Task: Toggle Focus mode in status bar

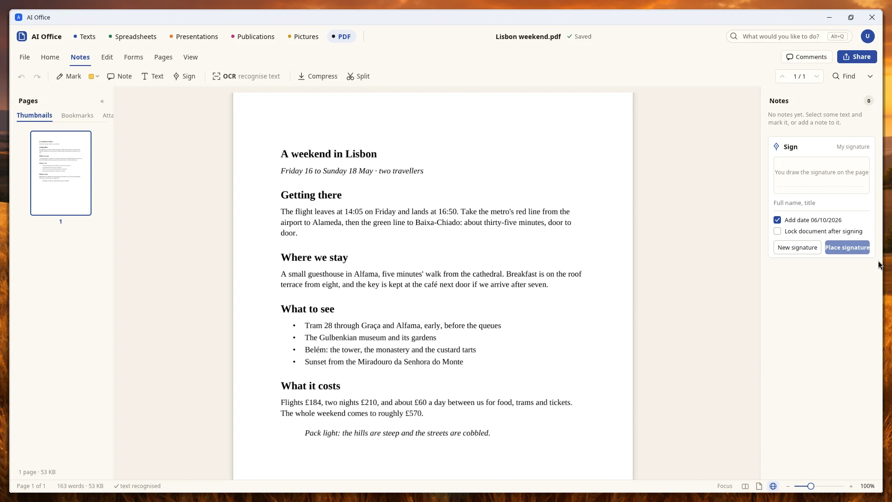Action: coord(725,486)
